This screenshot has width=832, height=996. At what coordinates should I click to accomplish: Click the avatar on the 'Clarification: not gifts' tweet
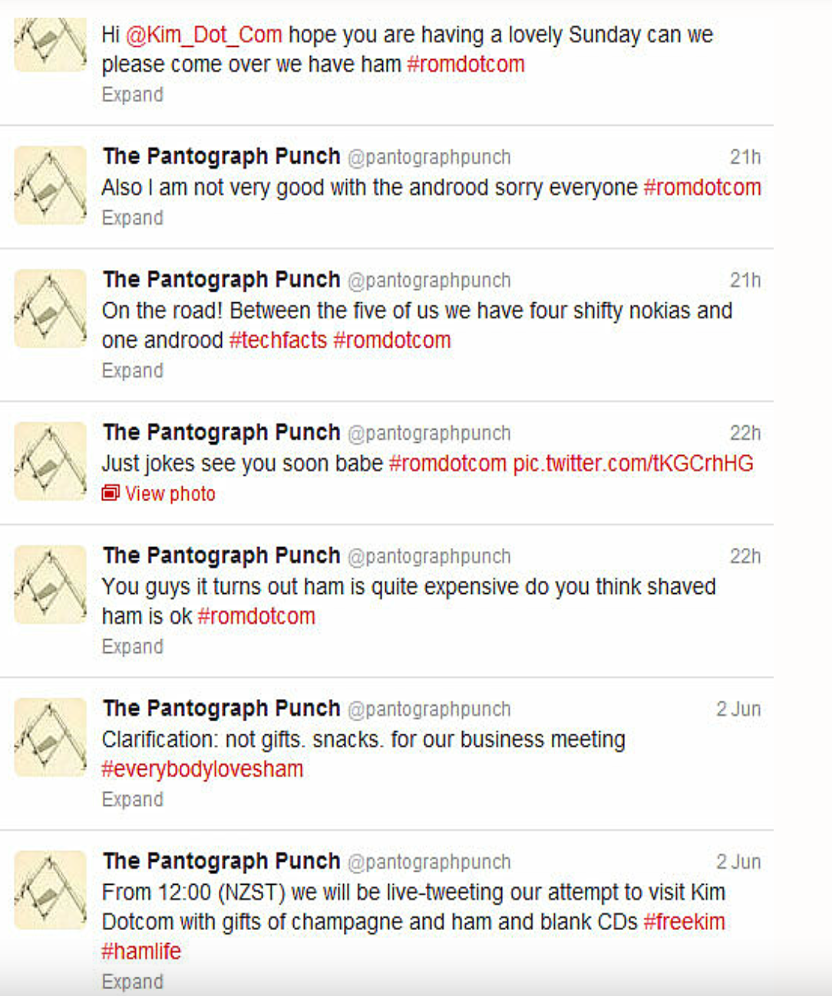[x=51, y=737]
